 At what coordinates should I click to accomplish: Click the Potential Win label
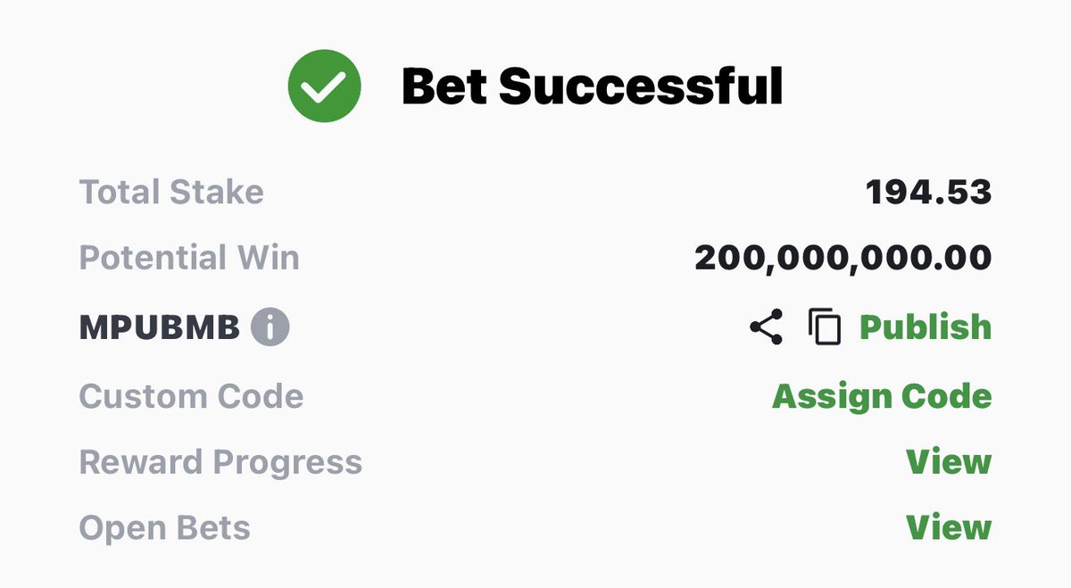click(189, 259)
